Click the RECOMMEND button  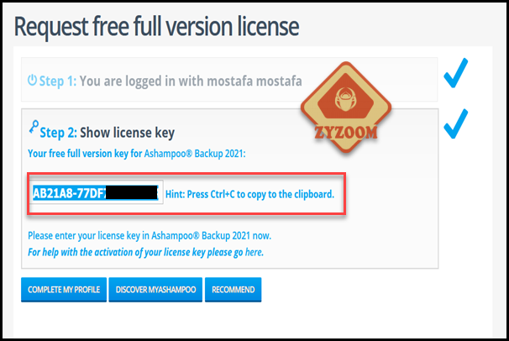[x=233, y=290]
